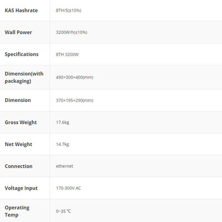Select the 3200W/h(±10%) power value
The image size is (222, 222).
pos(72,32)
